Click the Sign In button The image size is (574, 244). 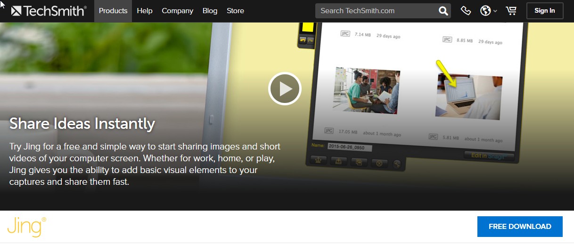pyautogui.click(x=545, y=10)
